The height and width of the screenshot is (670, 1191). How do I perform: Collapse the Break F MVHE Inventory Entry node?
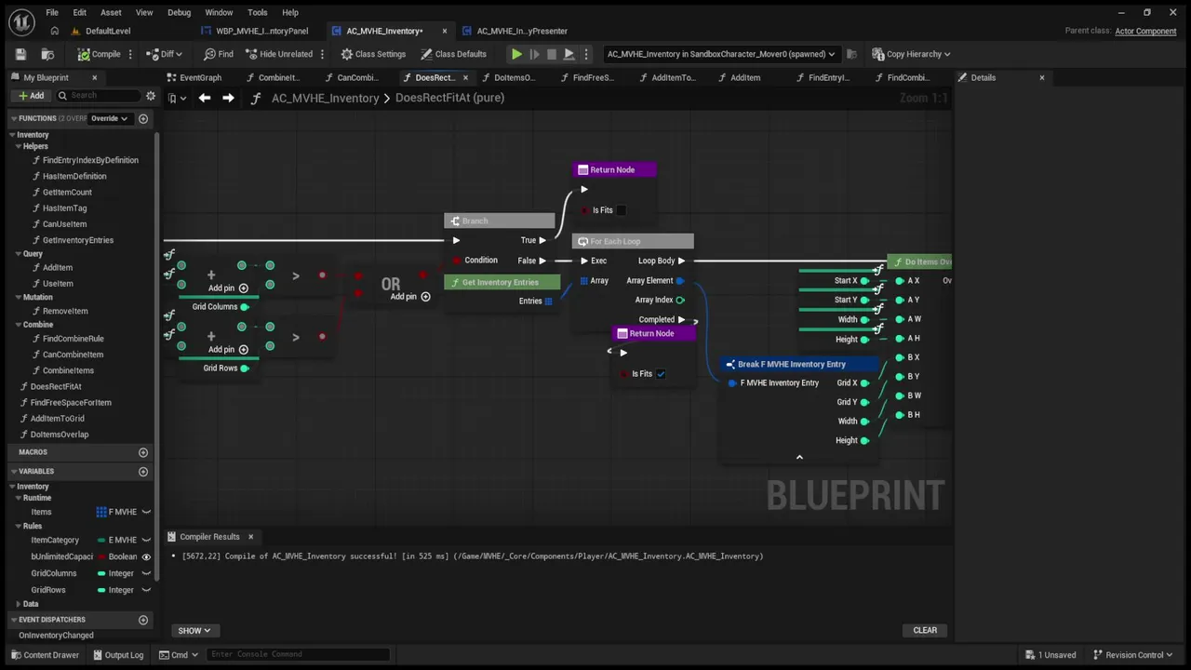(799, 457)
